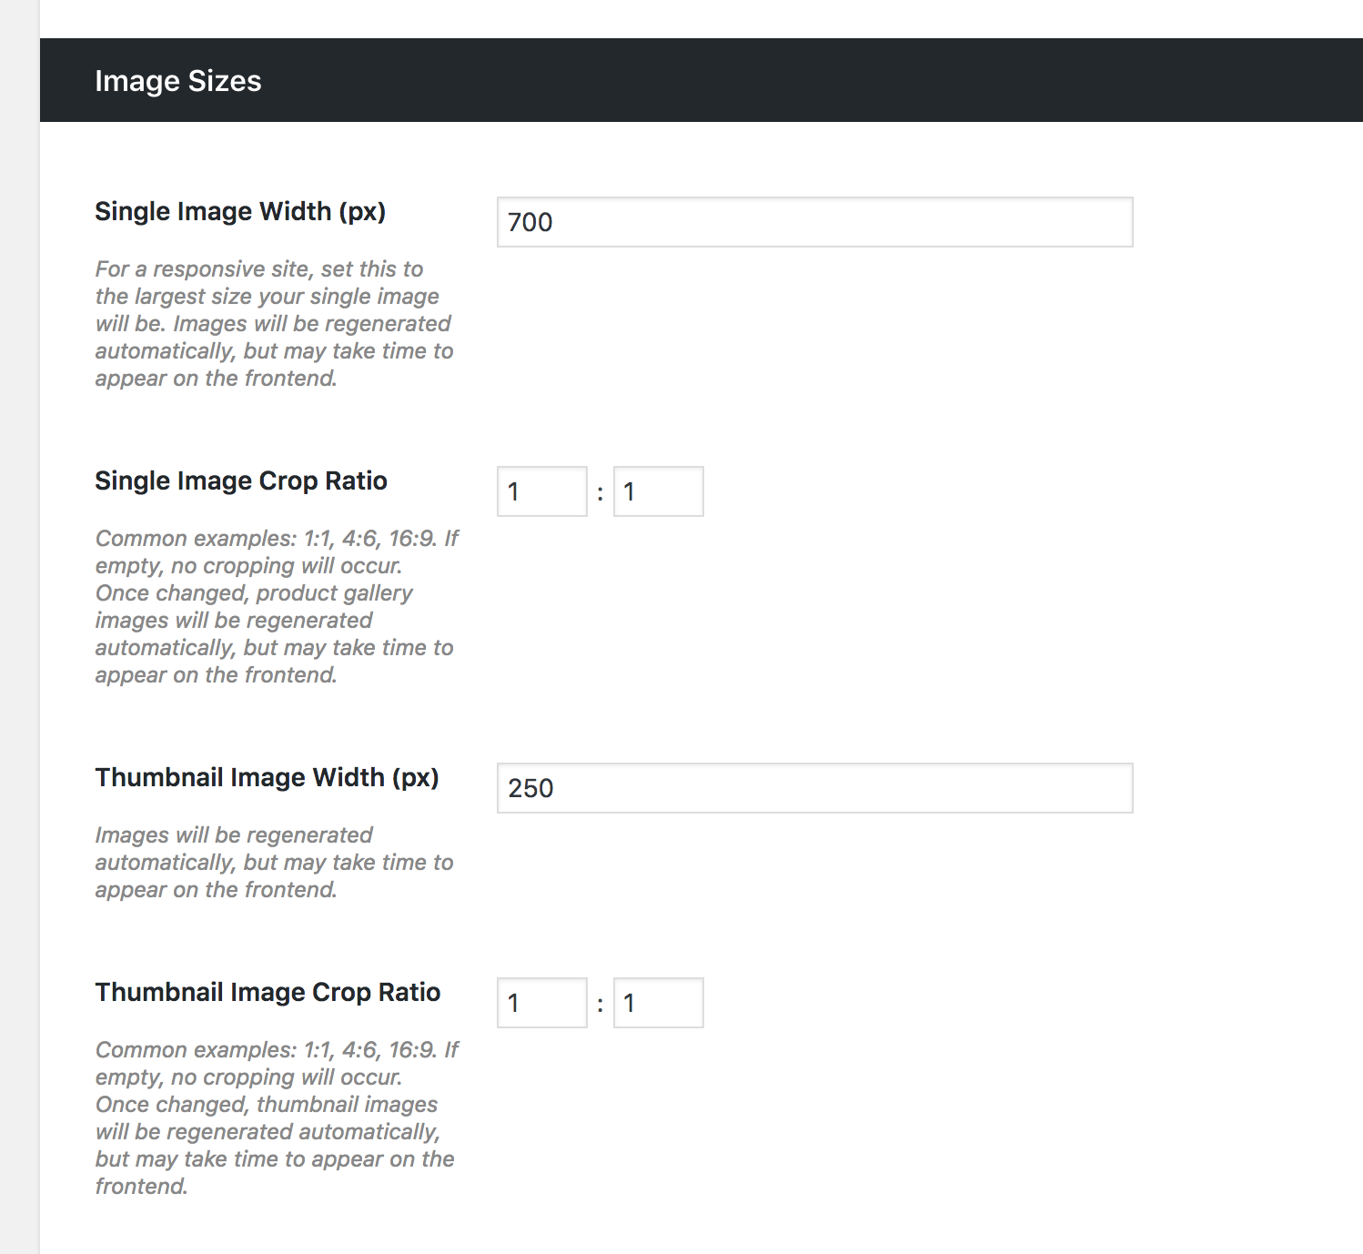Click the first Thumbnail Crop Ratio box

tap(540, 1002)
